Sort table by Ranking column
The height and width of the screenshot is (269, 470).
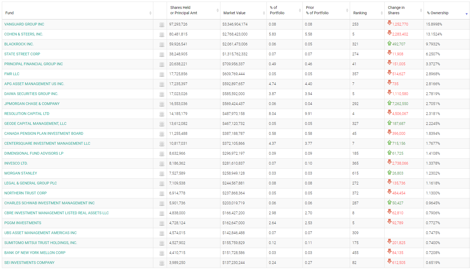(x=367, y=10)
